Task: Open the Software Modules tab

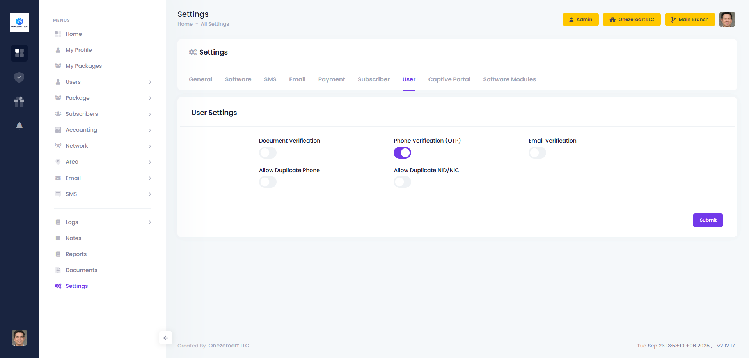Action: pos(509,79)
